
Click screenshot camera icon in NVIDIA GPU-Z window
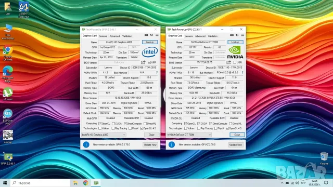pos(232,35)
